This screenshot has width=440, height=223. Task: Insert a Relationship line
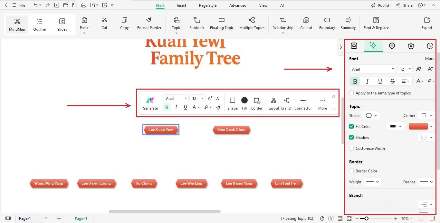click(283, 23)
